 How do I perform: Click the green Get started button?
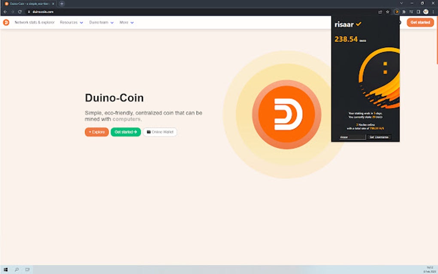point(126,132)
